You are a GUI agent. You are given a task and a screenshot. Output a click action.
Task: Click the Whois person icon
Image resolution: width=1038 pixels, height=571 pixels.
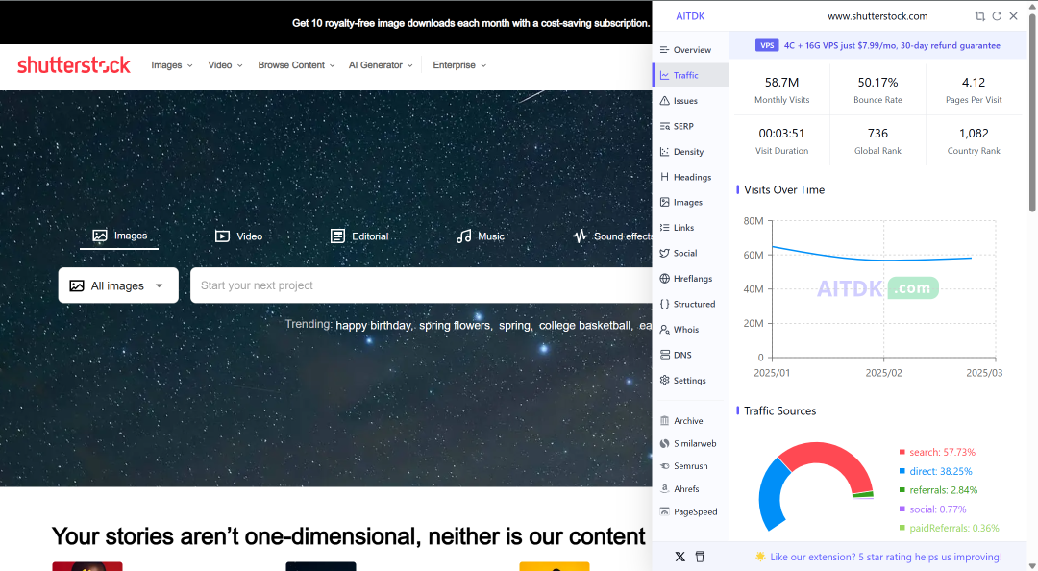coord(665,329)
